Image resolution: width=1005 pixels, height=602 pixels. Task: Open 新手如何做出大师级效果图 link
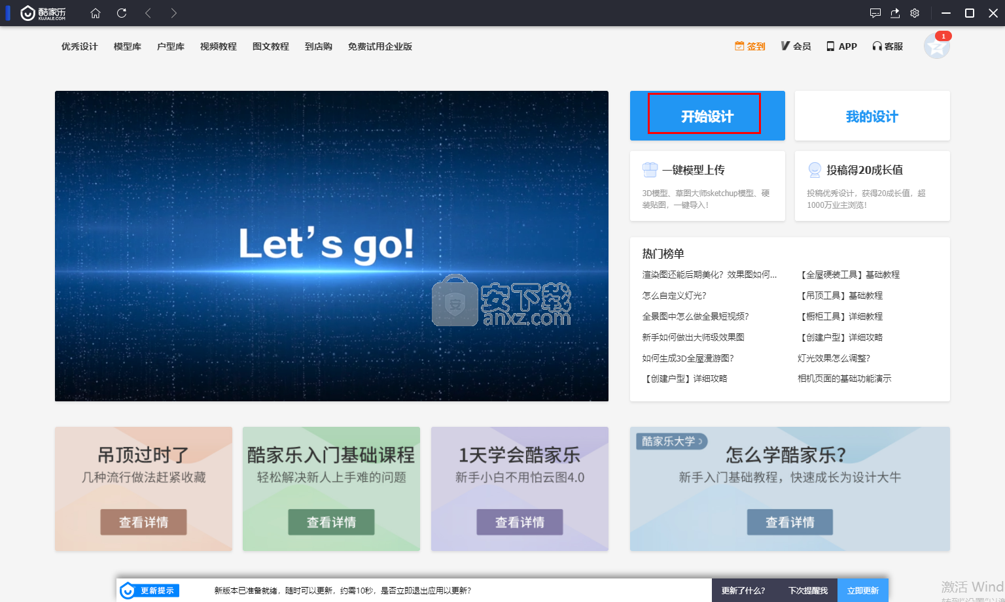click(694, 337)
